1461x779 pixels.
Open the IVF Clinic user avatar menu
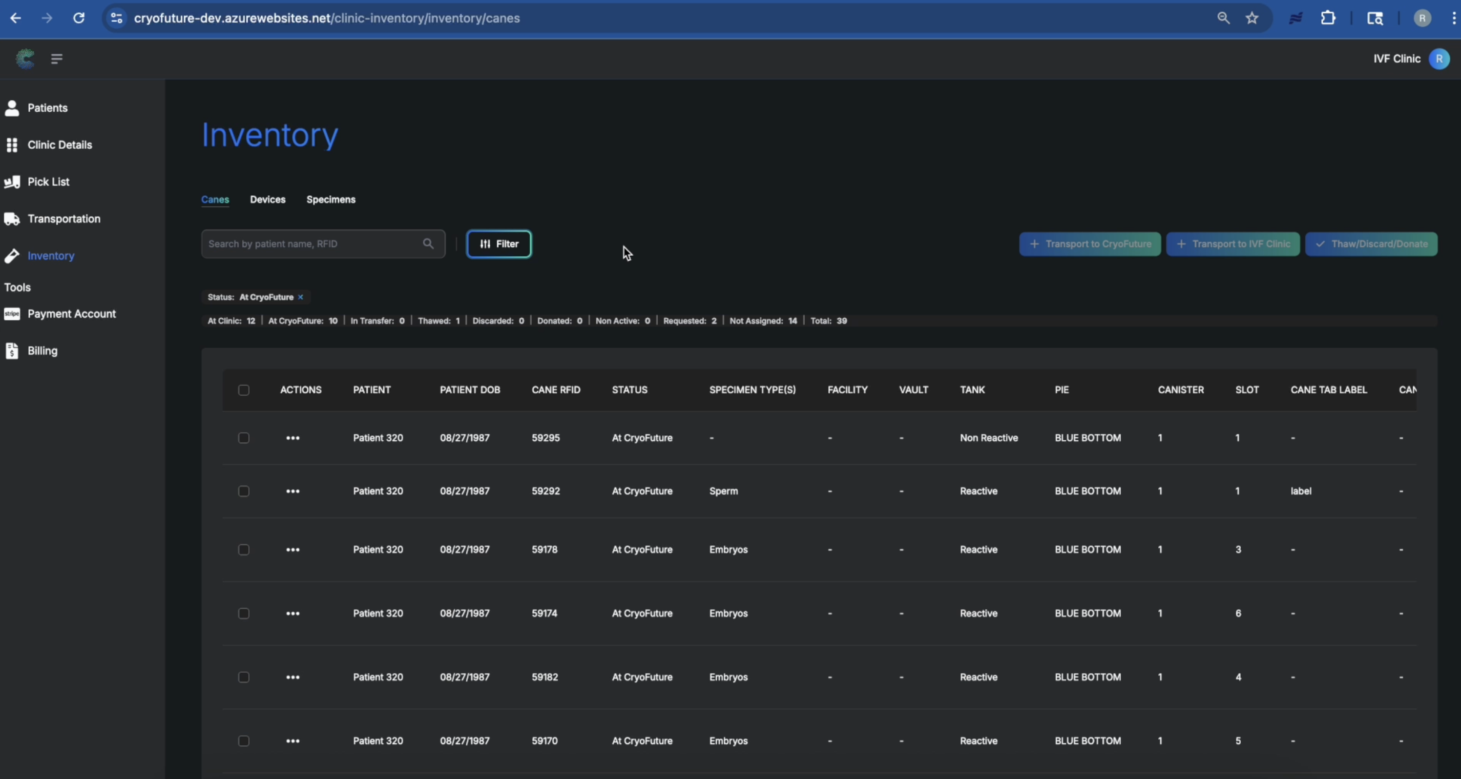click(1439, 59)
